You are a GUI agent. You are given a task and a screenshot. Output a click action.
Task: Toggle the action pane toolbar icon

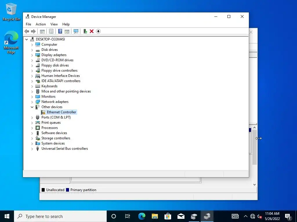67,31
